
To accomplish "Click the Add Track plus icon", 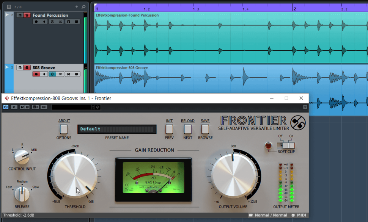I will click(77, 7).
